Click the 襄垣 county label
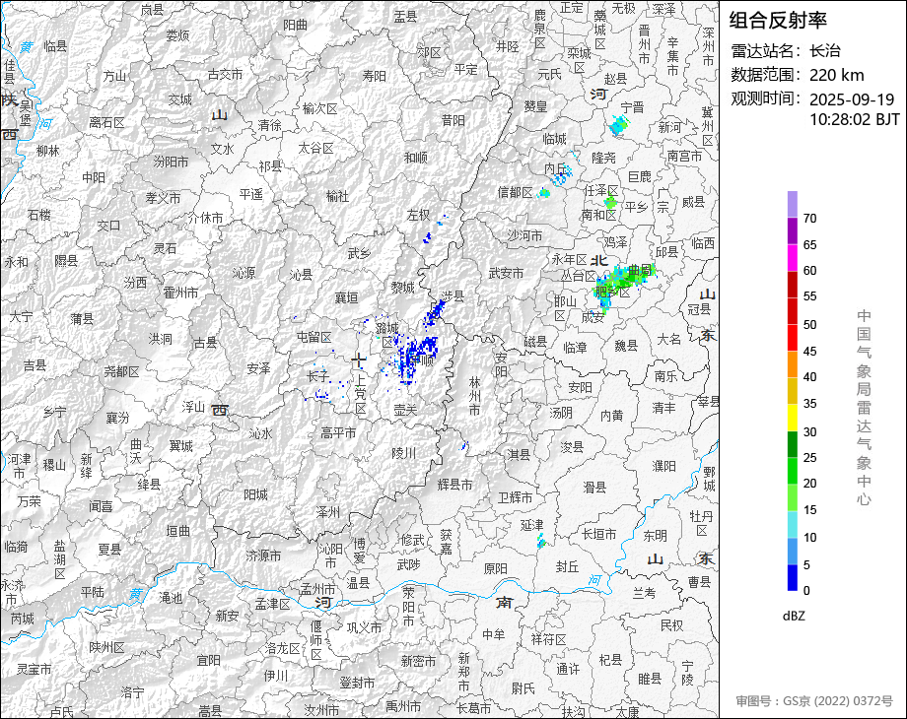Image resolution: width=907 pixels, height=719 pixels. (346, 297)
